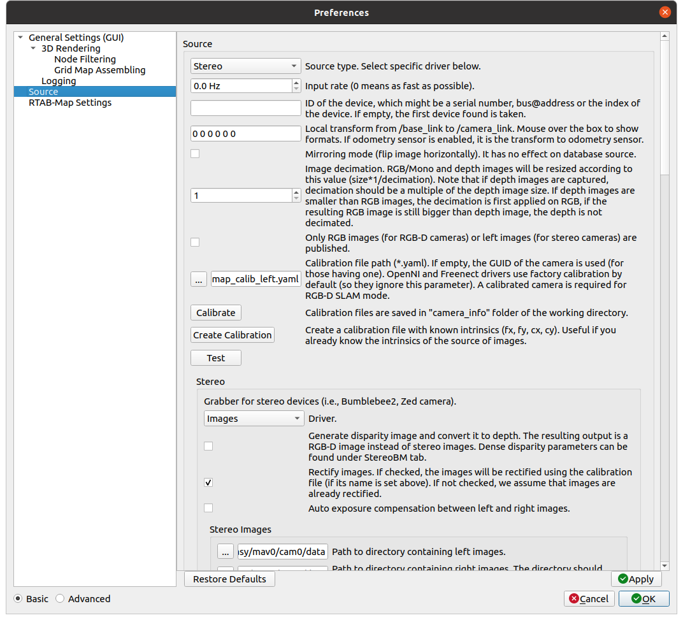Collapse the General Settings (GUI) tree node
Viewport: 683px width, 620px height.
click(x=20, y=38)
